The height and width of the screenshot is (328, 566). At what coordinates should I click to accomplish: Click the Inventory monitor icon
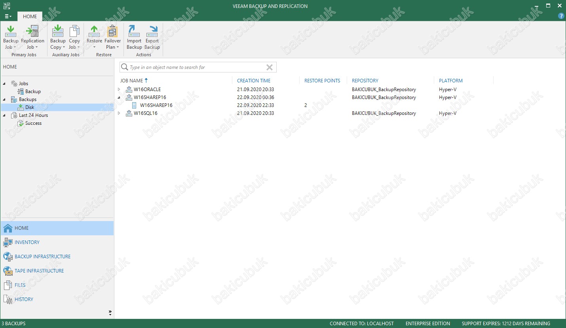point(8,242)
